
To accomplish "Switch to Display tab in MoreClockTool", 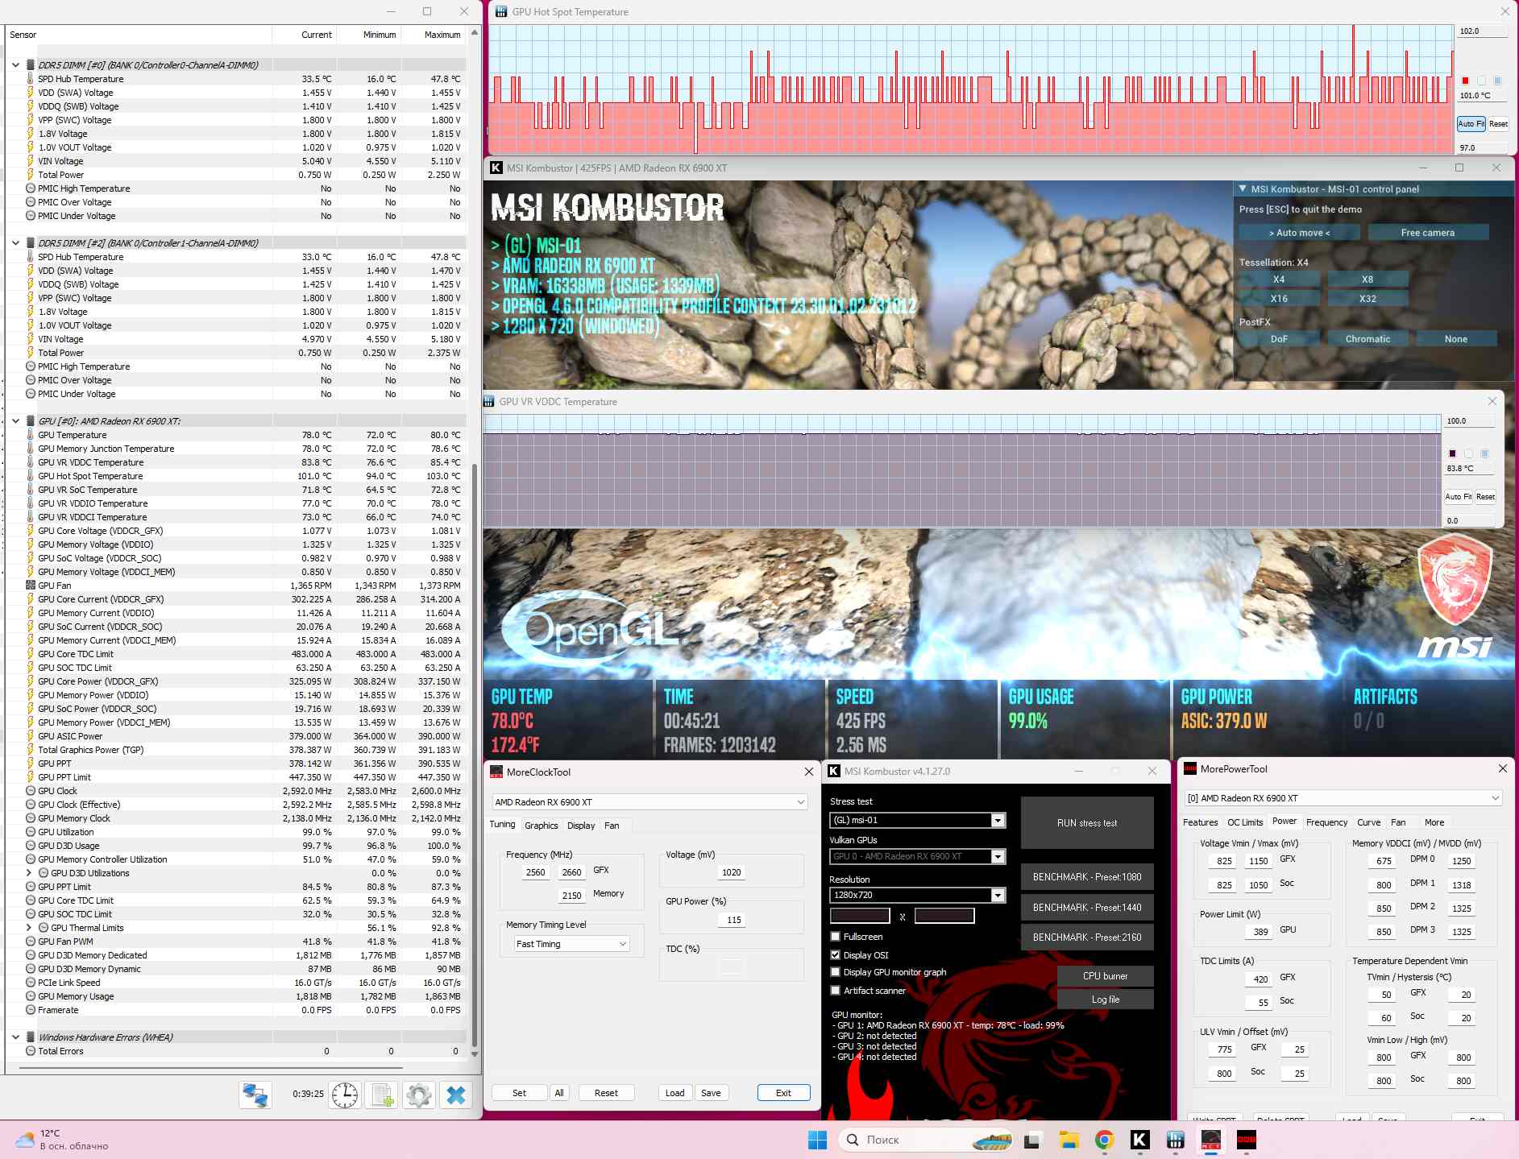I will pyautogui.click(x=581, y=826).
